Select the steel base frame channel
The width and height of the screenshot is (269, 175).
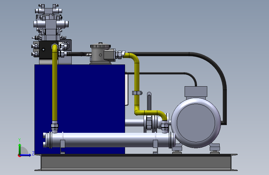point(136,163)
